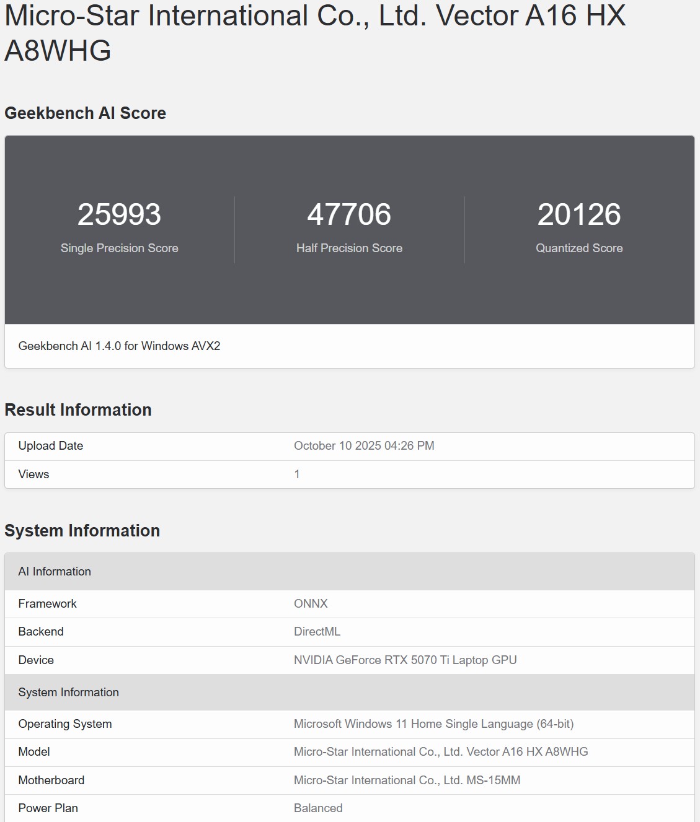This screenshot has width=700, height=822.
Task: Click the Microsoft Windows 11 operating system value
Action: coord(433,724)
